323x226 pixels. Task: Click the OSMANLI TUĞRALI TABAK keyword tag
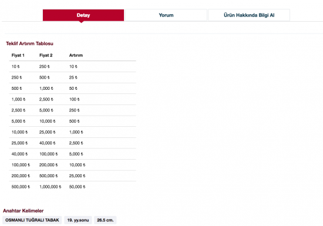click(x=32, y=220)
